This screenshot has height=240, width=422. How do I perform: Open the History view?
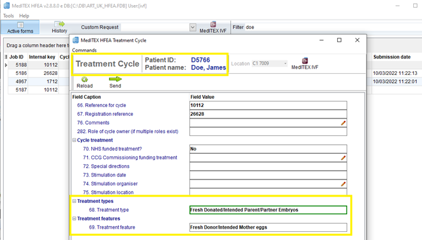click(x=60, y=27)
